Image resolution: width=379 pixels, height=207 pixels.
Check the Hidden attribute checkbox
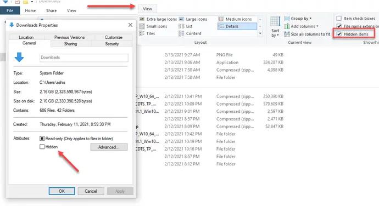(x=42, y=147)
